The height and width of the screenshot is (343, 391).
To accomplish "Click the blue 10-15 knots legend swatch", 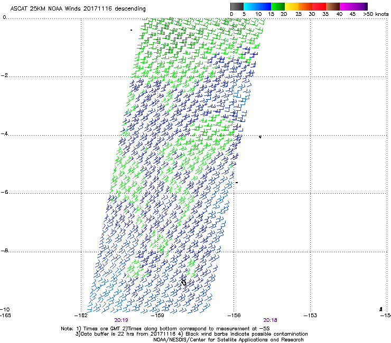I will coord(264,6).
